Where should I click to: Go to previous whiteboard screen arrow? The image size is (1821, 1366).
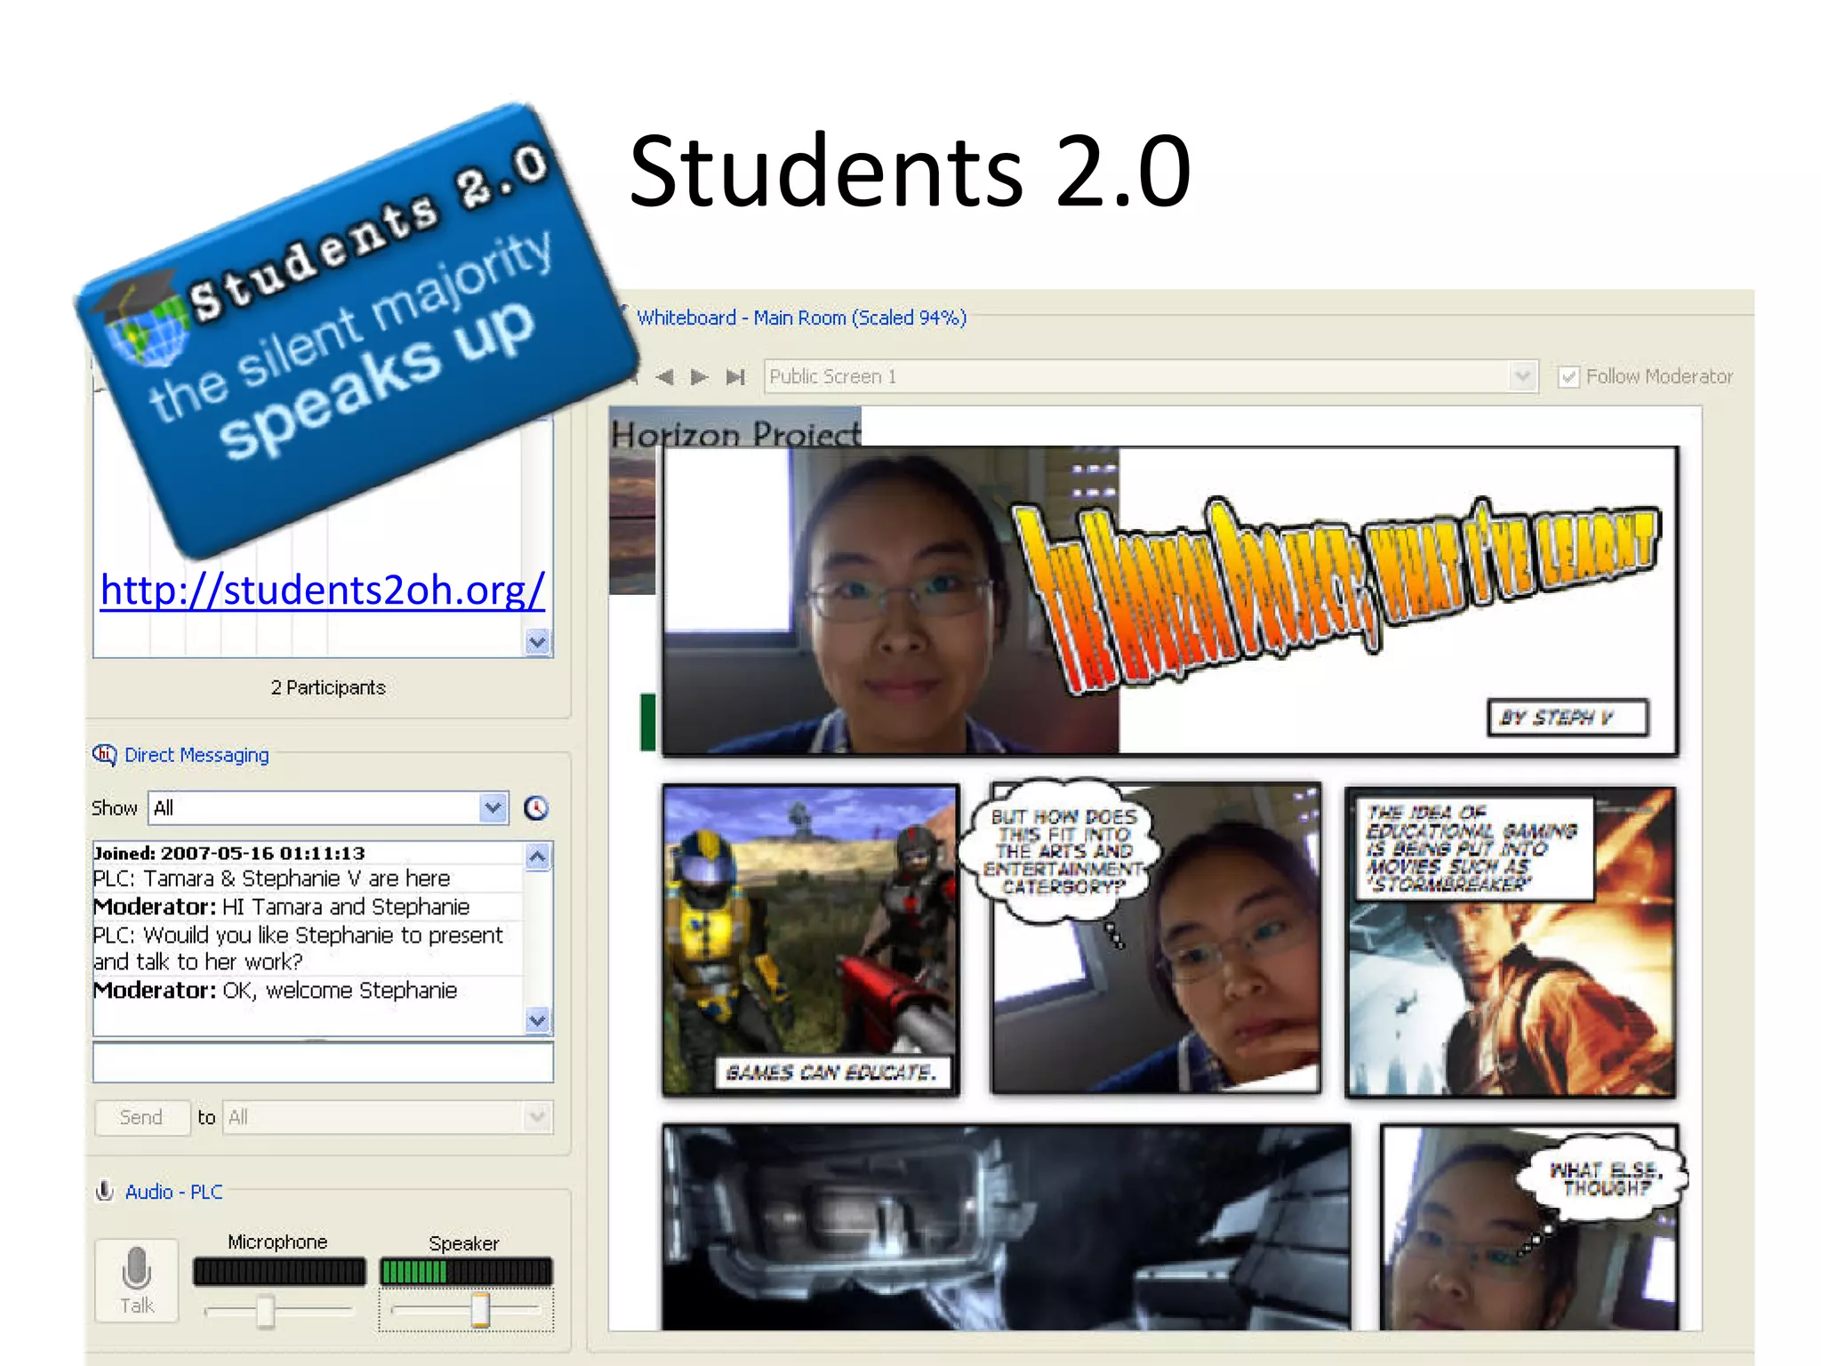(x=664, y=377)
